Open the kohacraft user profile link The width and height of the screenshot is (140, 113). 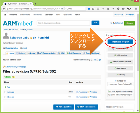coord(119,23)
